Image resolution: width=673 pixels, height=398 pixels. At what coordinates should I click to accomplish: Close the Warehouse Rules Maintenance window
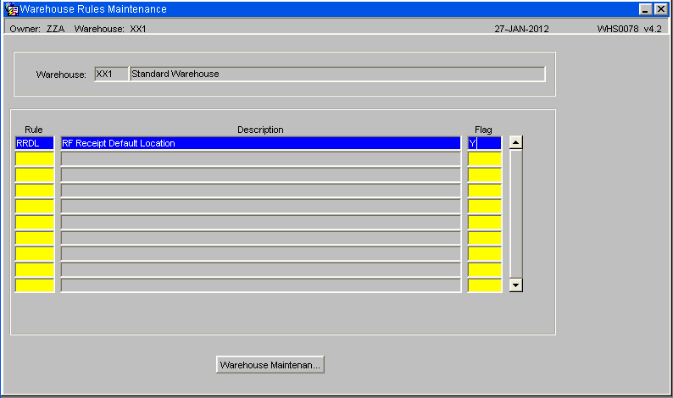click(660, 9)
